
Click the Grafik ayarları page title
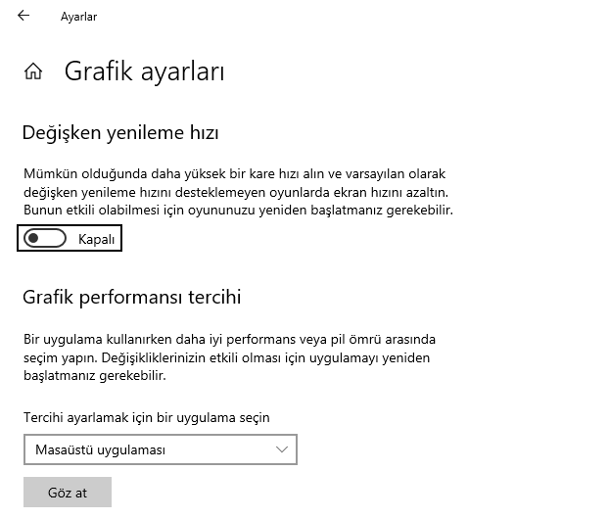pyautogui.click(x=144, y=71)
